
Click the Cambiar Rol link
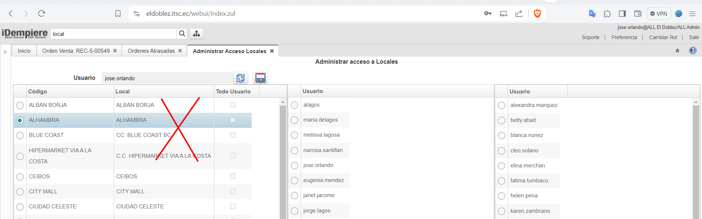[x=662, y=37]
